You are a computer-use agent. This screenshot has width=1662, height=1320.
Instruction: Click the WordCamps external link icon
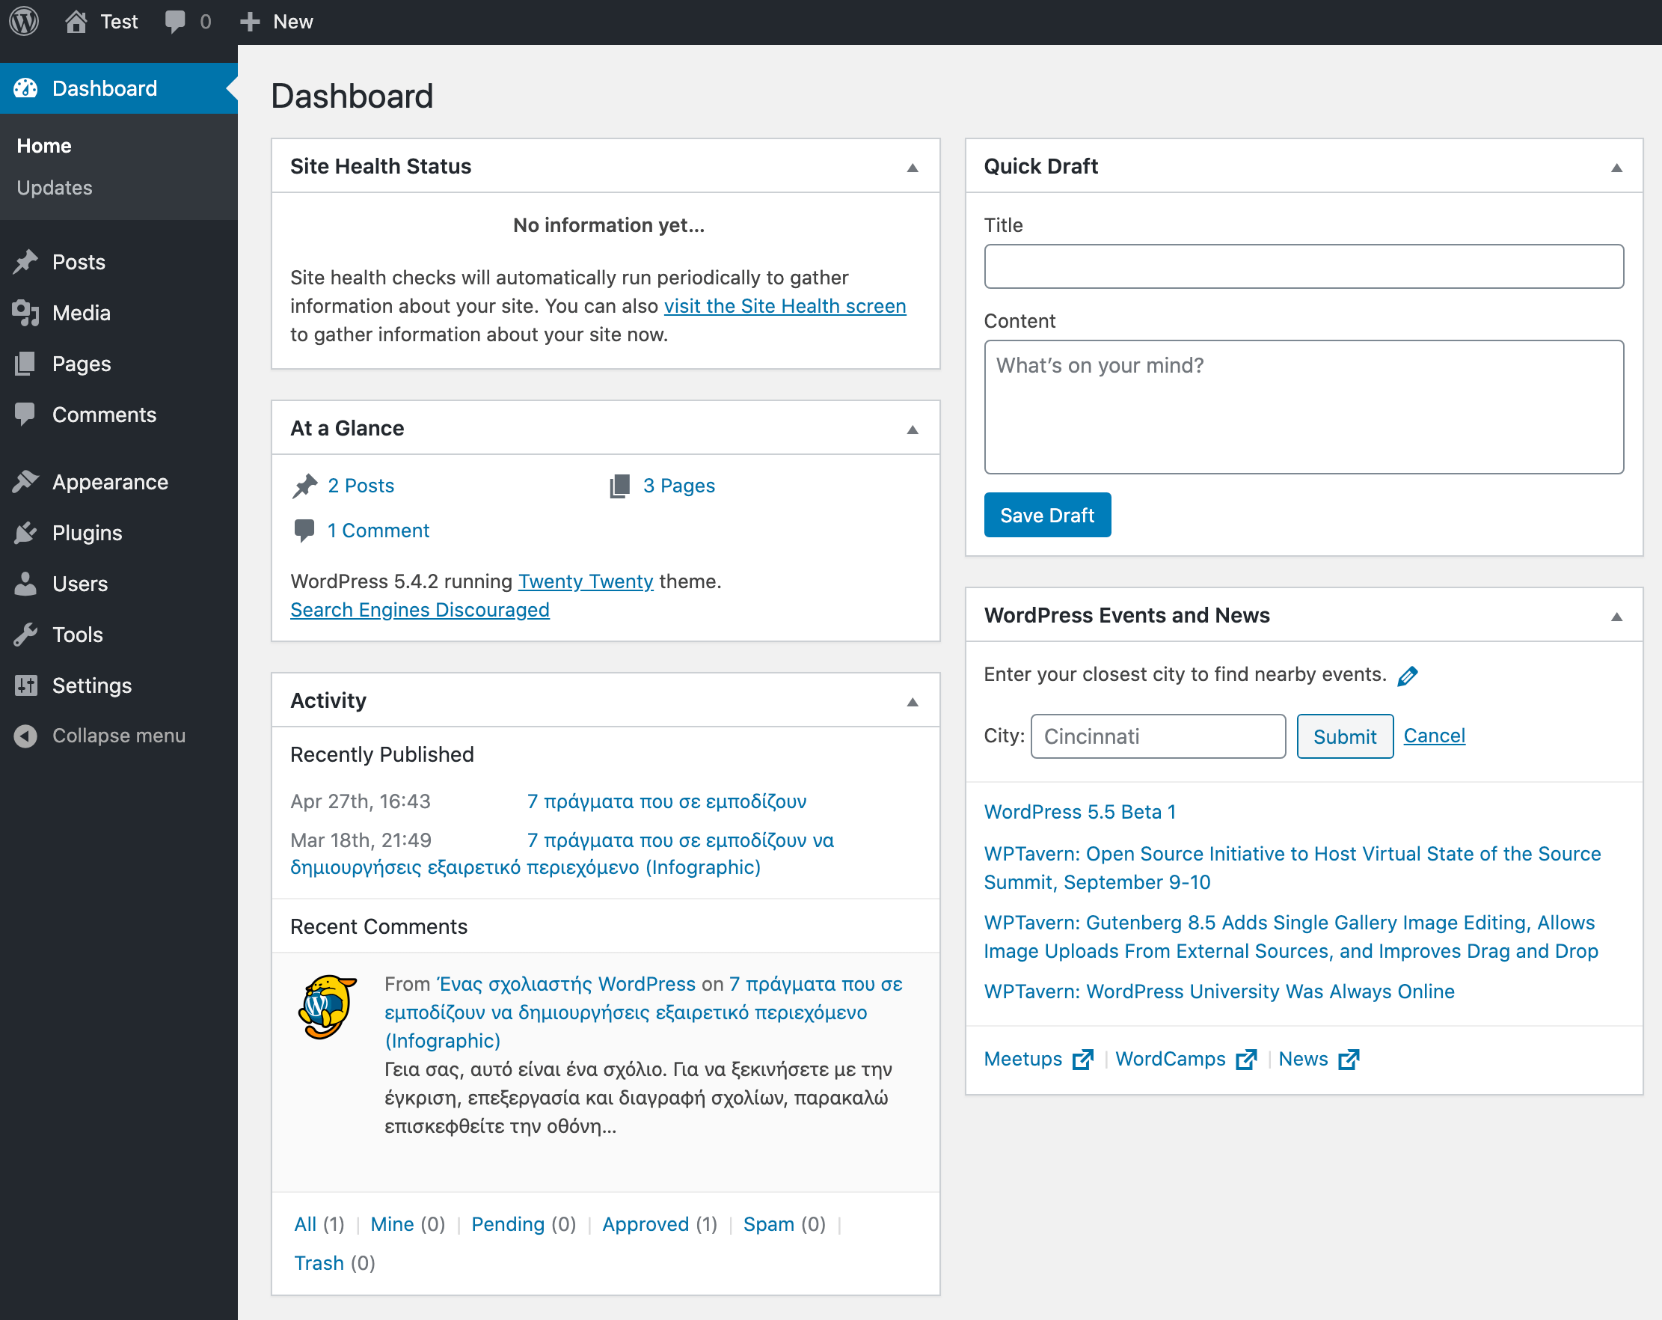pos(1246,1060)
